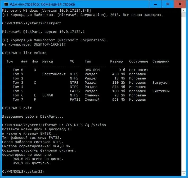Click the 'БЕЛАЯ' volume label
This screenshot has height=178, width=188.
[47, 95]
